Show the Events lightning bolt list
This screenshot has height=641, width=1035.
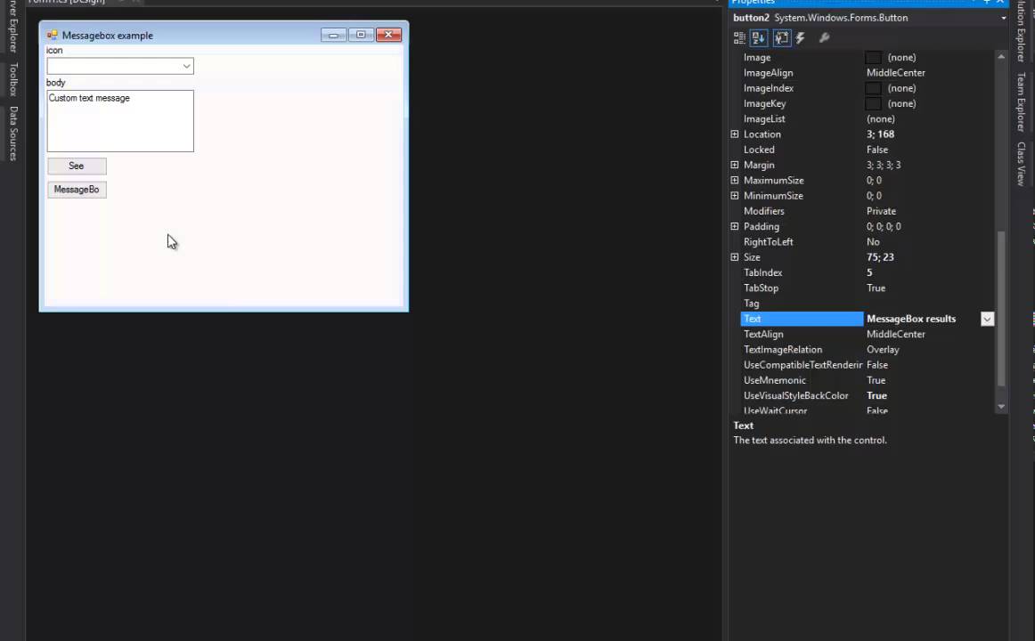(x=801, y=38)
